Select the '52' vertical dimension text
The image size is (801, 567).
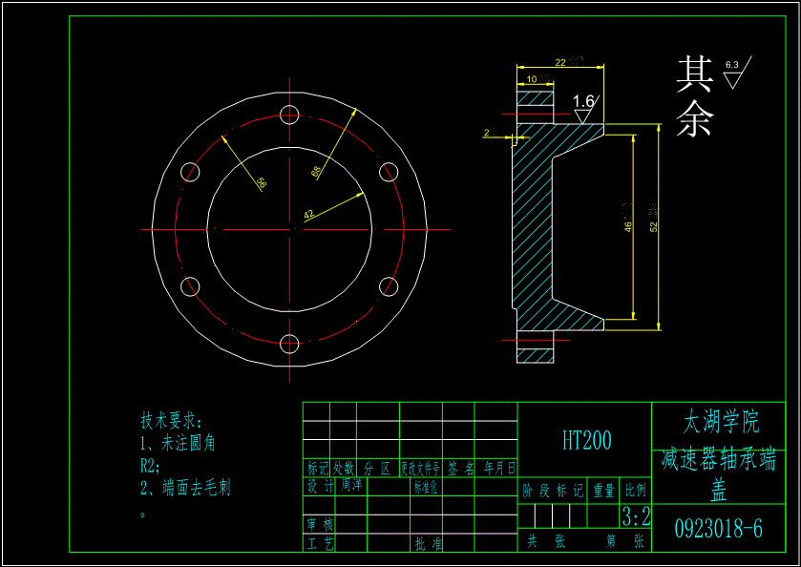(x=654, y=226)
